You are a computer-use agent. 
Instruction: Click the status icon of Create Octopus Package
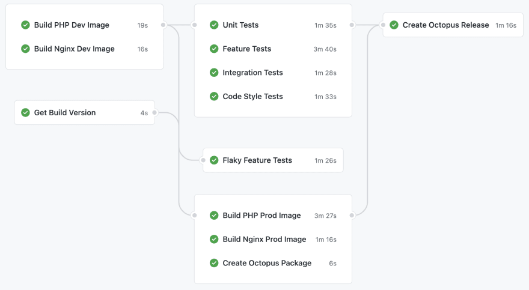point(214,263)
